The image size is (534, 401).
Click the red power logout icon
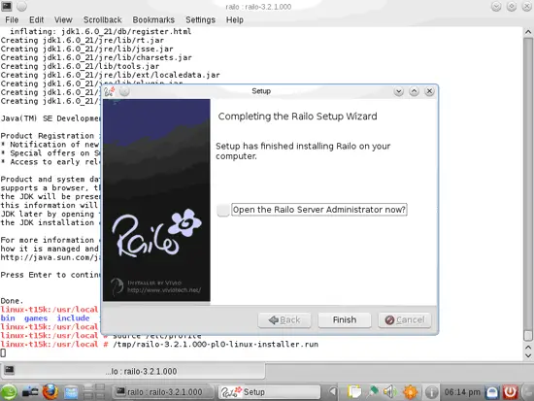pyautogui.click(x=510, y=392)
